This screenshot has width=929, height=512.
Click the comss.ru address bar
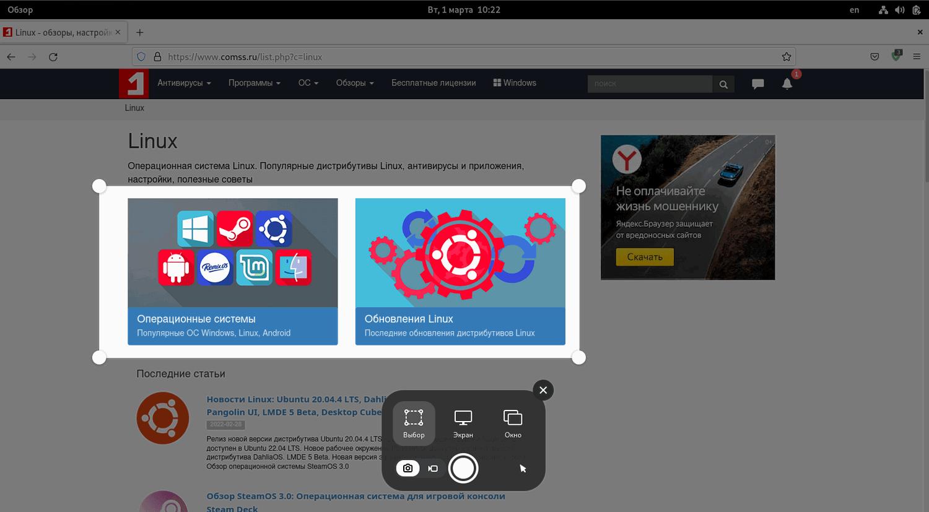(463, 57)
